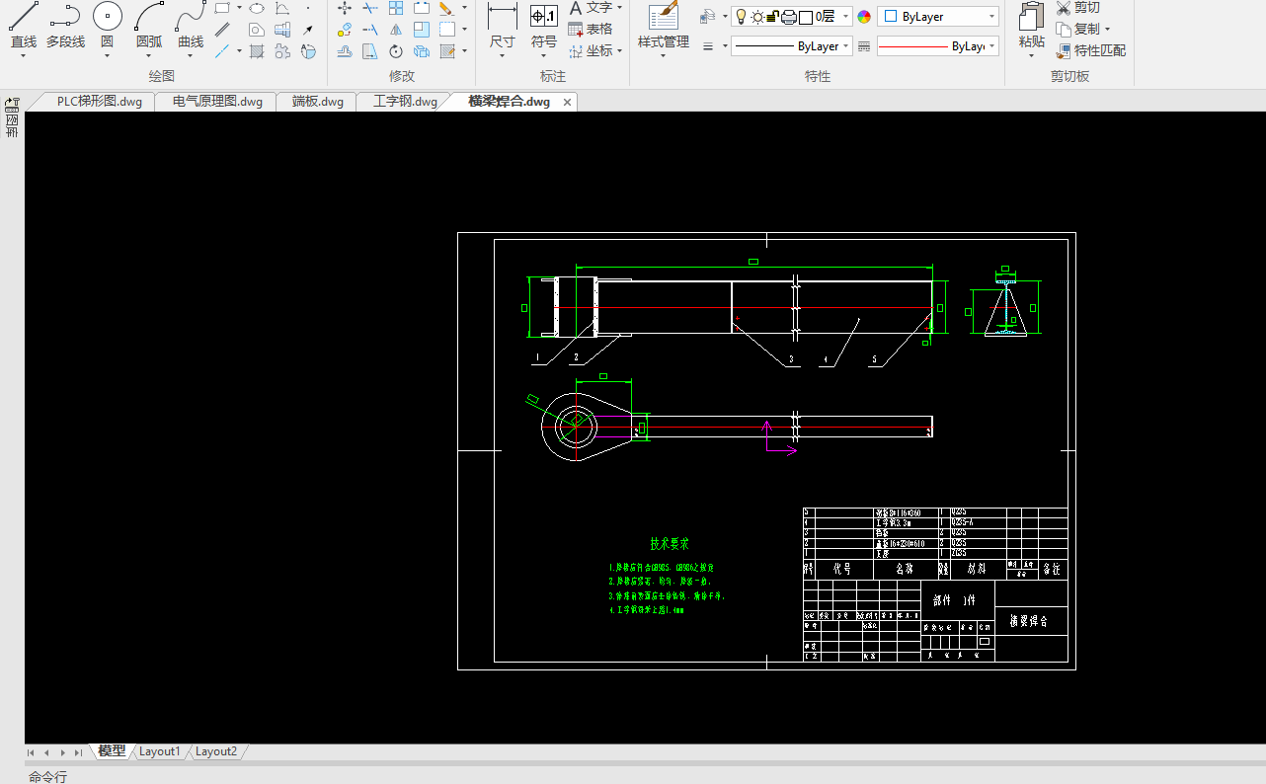Activate the 圆弧 arc tool

click(149, 26)
